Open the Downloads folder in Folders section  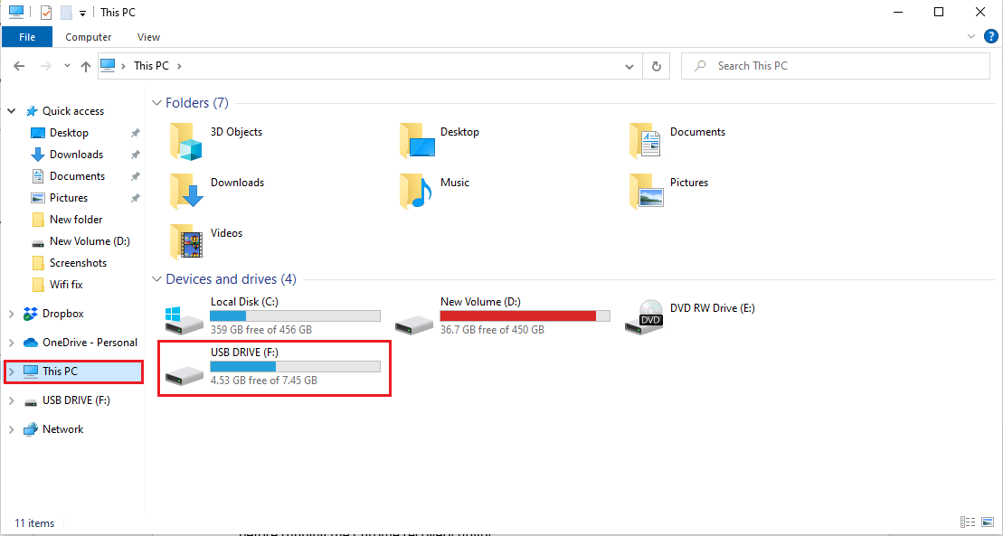pos(186,192)
